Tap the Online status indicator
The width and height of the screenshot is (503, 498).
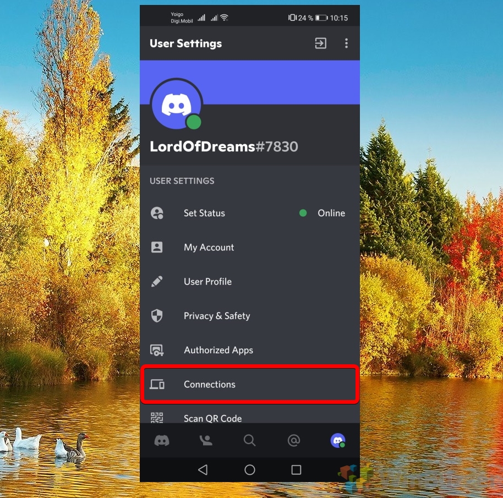click(x=322, y=214)
